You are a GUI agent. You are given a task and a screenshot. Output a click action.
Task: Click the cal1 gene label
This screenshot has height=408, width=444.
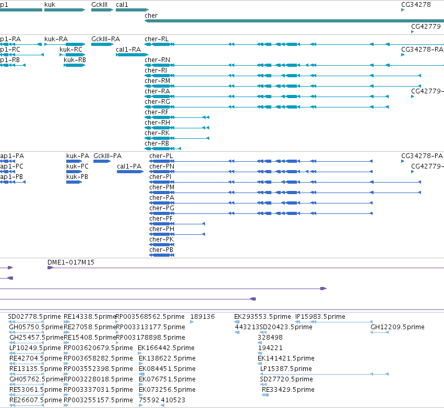click(122, 5)
